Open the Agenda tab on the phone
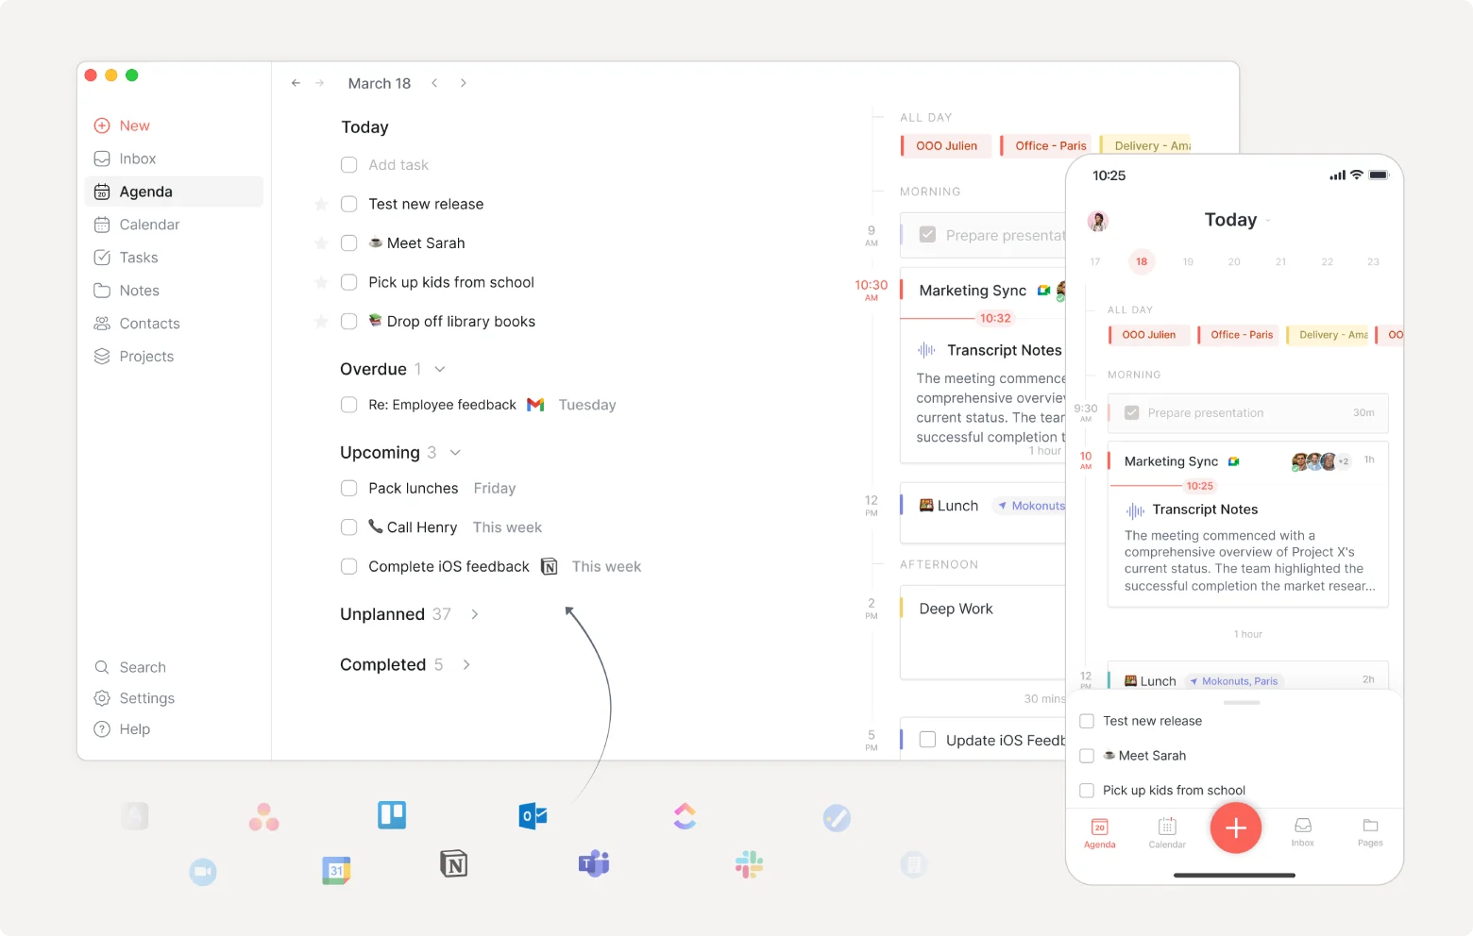The height and width of the screenshot is (936, 1473). tap(1099, 833)
